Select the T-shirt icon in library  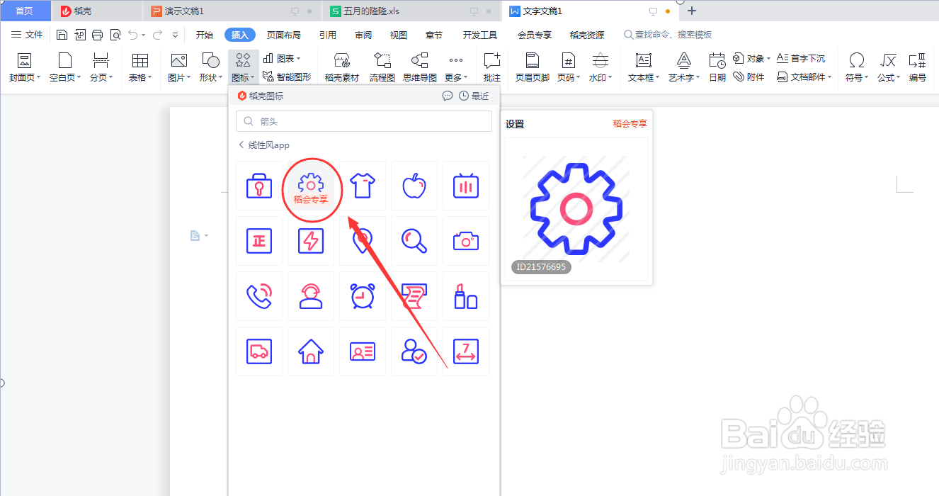coord(363,186)
